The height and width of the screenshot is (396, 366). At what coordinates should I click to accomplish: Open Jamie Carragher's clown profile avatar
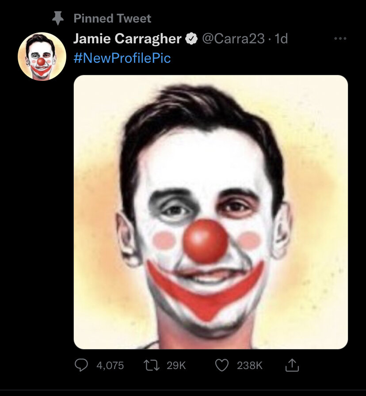pyautogui.click(x=42, y=57)
